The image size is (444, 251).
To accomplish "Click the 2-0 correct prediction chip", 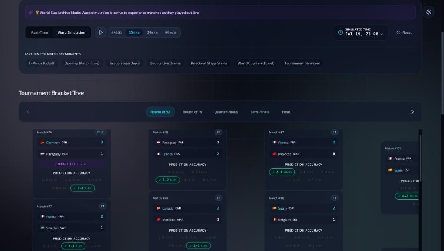I will 282,172.
